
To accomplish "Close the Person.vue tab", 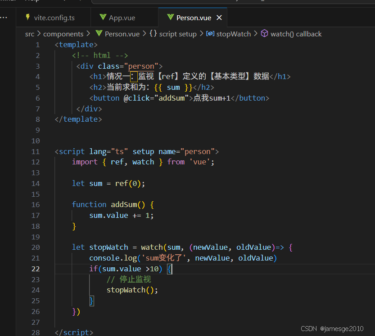I will (x=219, y=18).
